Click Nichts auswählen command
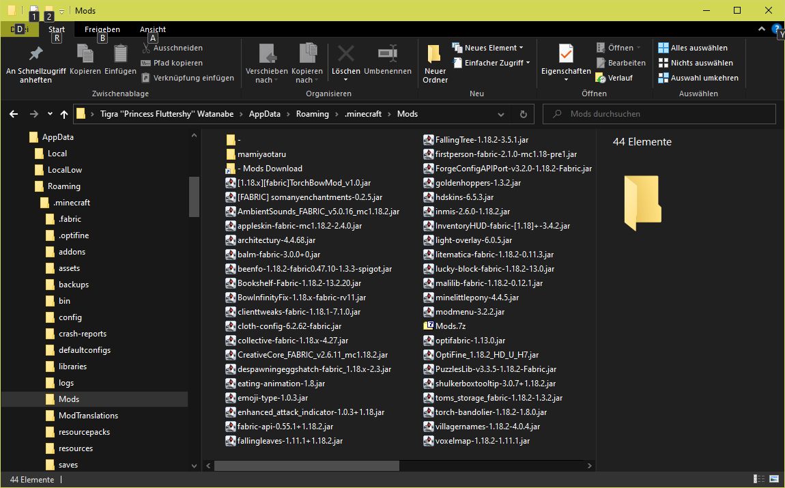This screenshot has height=488, width=785. [696, 63]
